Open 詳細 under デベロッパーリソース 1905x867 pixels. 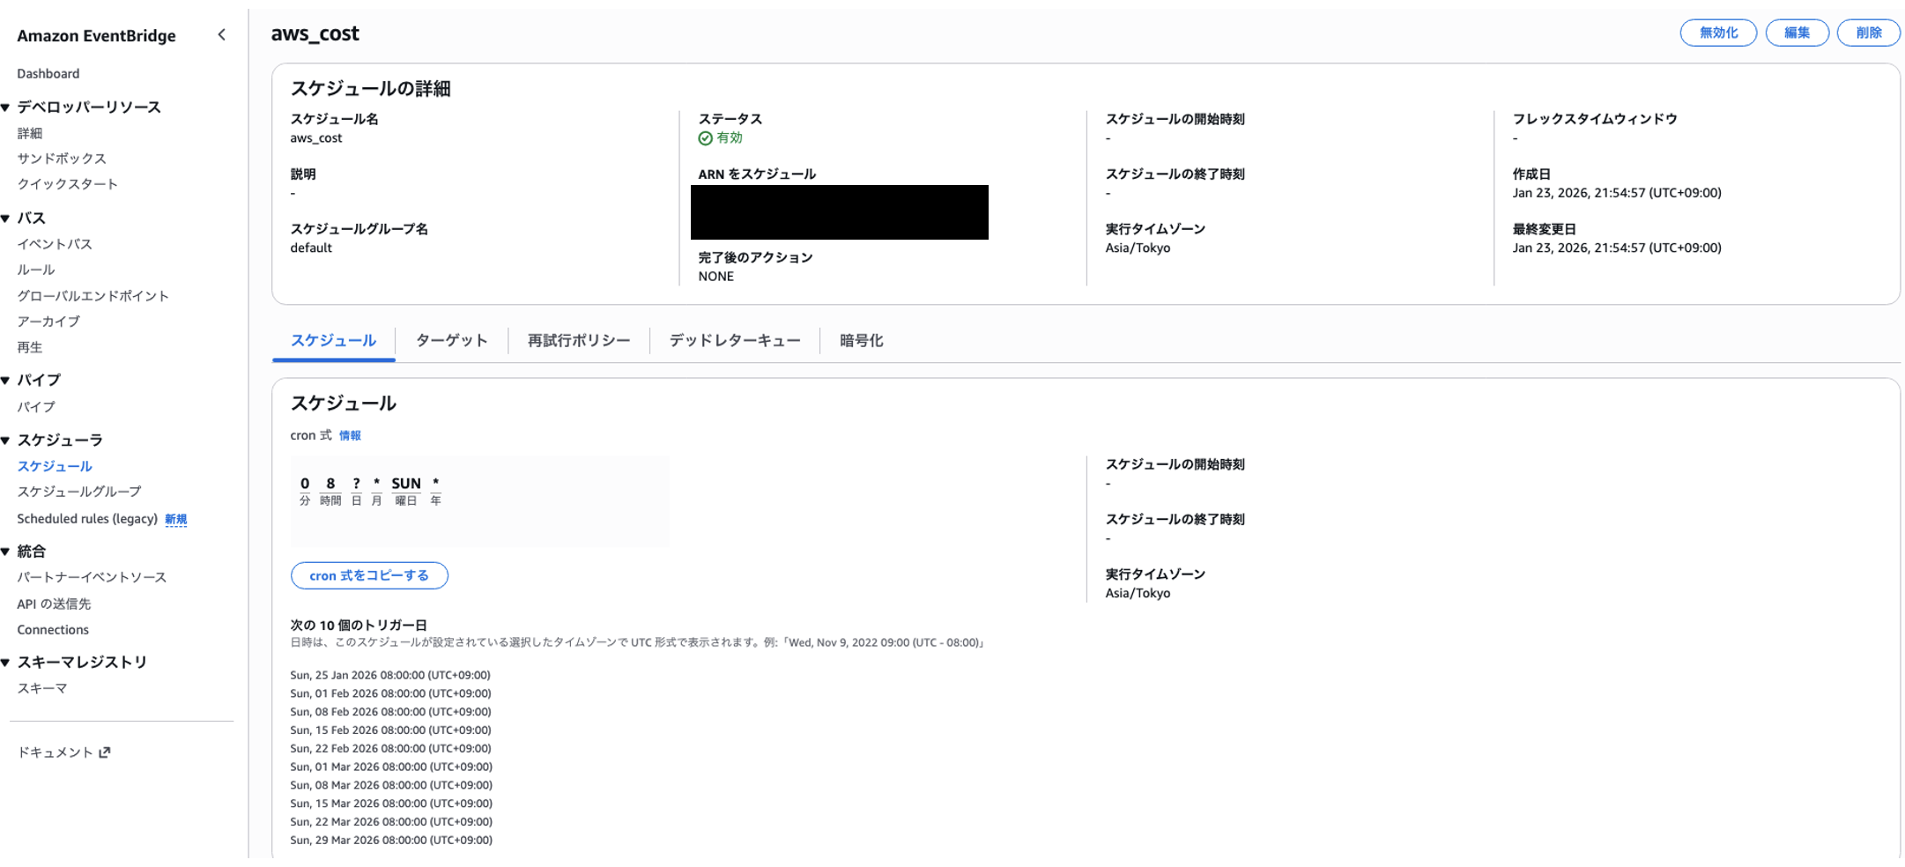pos(30,134)
